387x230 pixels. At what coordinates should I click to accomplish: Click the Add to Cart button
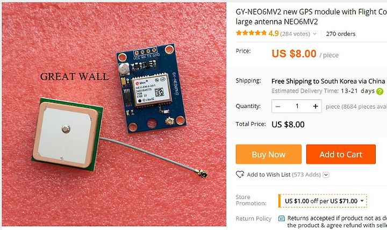coord(341,154)
